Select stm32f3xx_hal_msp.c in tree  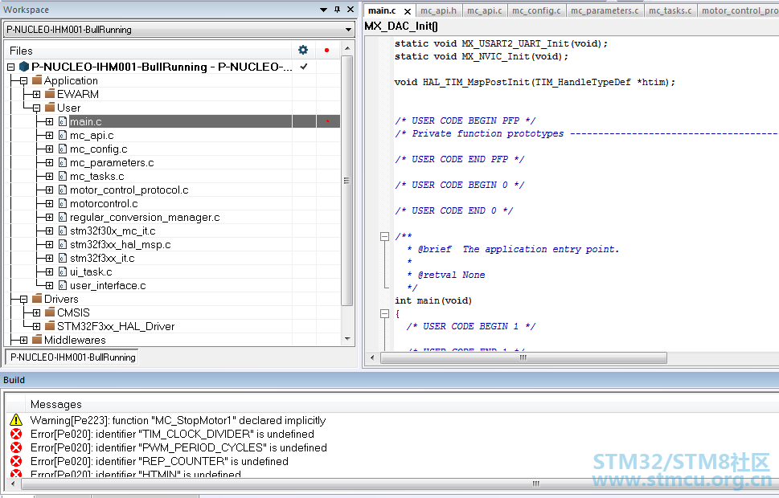tap(121, 244)
